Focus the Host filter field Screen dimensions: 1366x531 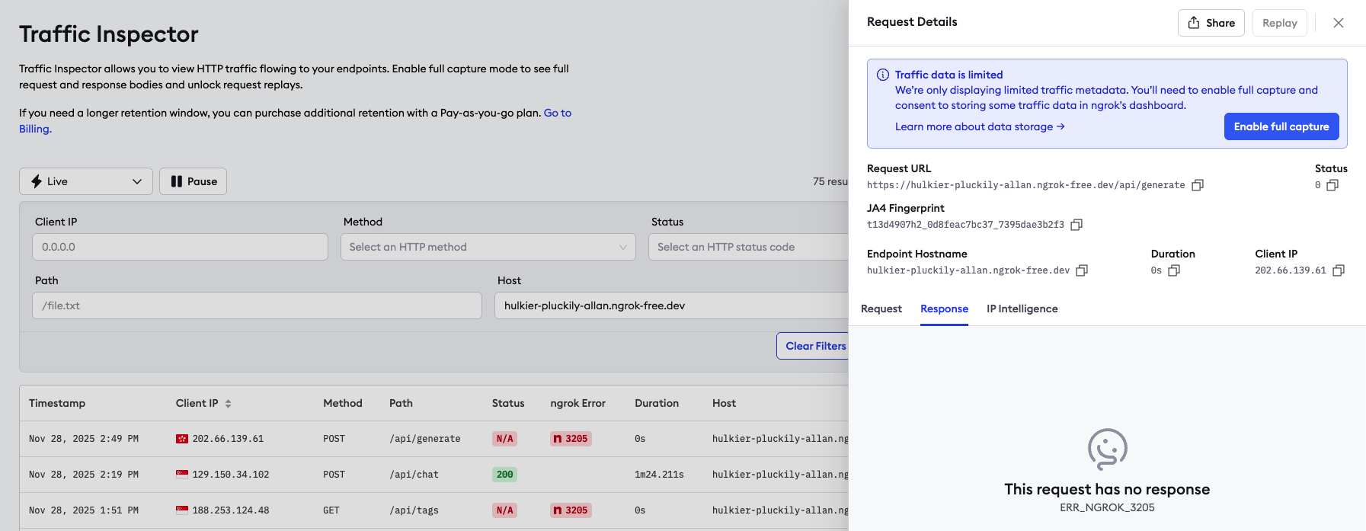[x=671, y=305]
